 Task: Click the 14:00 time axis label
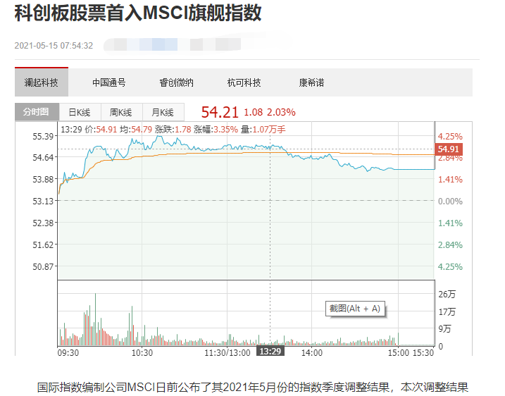pyautogui.click(x=312, y=353)
